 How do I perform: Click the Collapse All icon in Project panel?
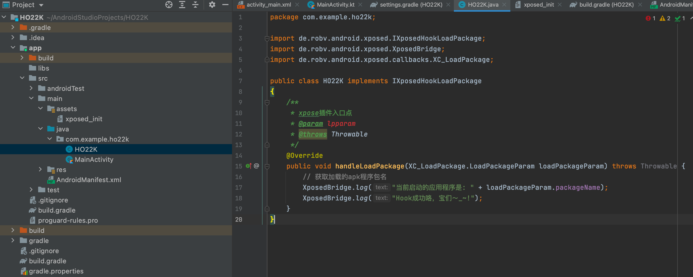(x=196, y=5)
